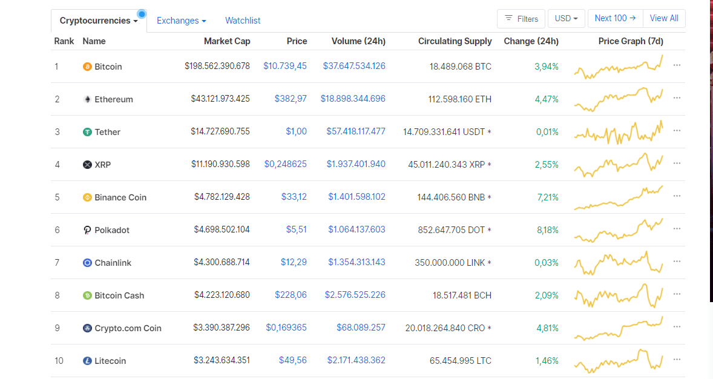Viewport: 713px width, 379px height.
Task: Open the three-dot menu for Bitcoin Cash
Action: click(x=677, y=294)
